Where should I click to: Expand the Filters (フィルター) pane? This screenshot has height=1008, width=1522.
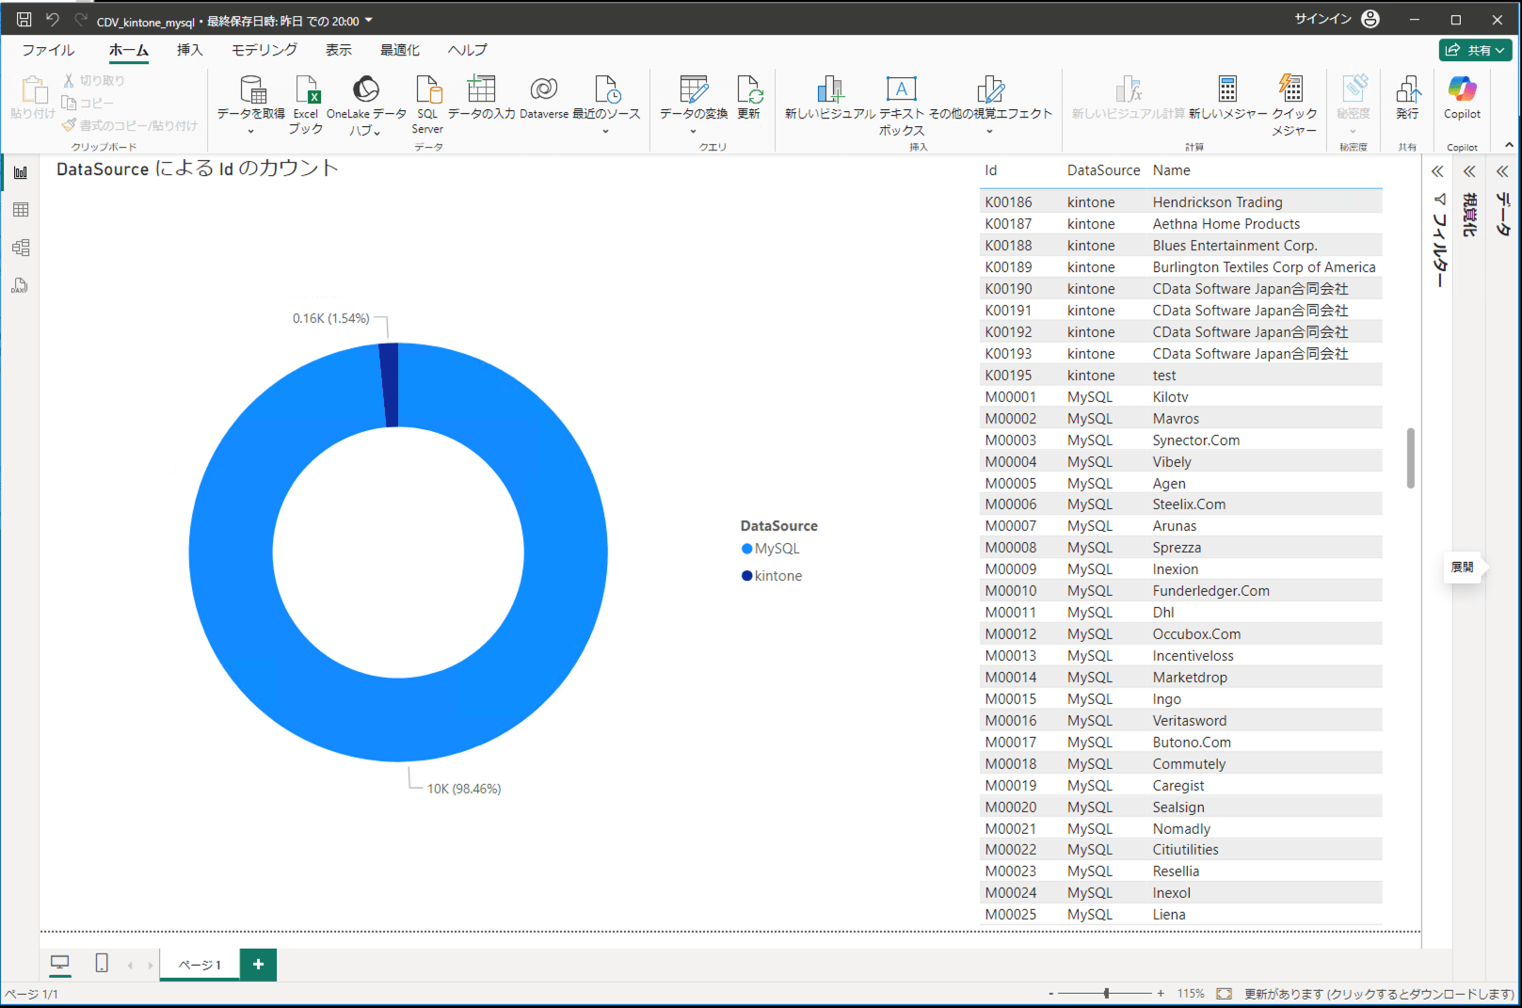click(x=1437, y=171)
